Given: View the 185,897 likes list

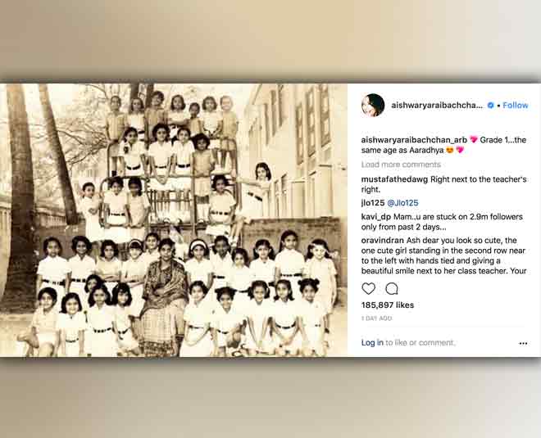Looking at the screenshot, I should [388, 305].
